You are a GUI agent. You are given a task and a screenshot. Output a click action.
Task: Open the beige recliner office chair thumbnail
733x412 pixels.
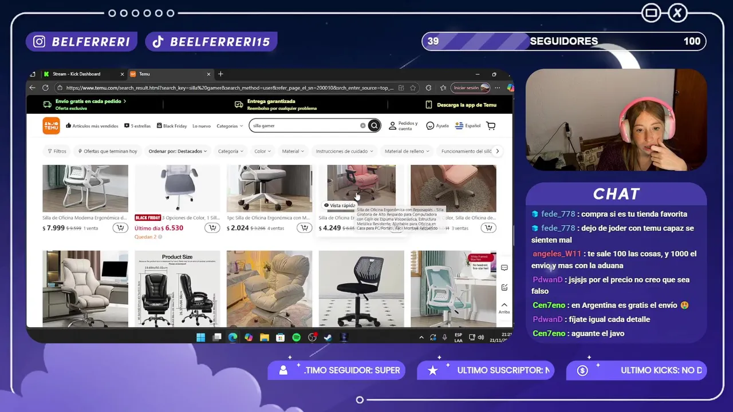85,289
